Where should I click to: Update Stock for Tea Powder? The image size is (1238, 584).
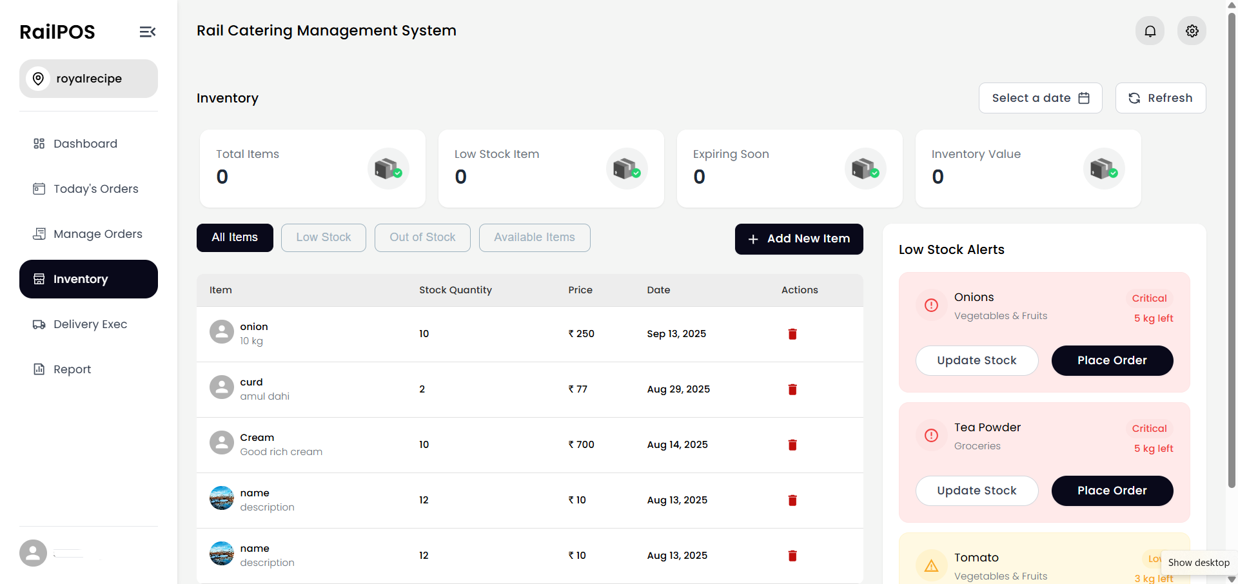[x=976, y=491]
